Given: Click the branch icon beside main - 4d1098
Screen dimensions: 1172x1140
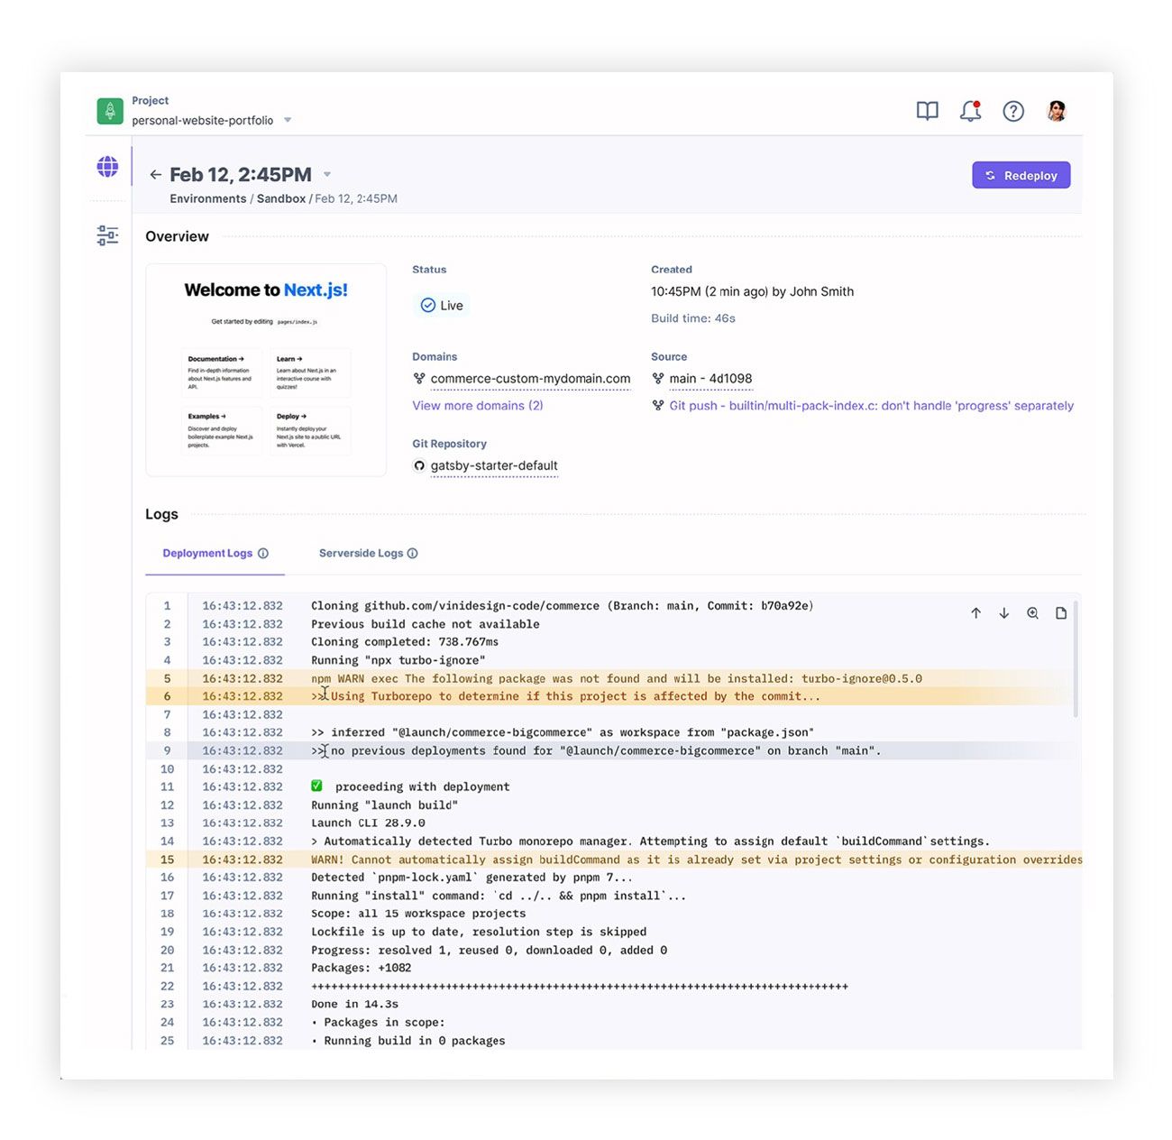Looking at the screenshot, I should [x=658, y=379].
